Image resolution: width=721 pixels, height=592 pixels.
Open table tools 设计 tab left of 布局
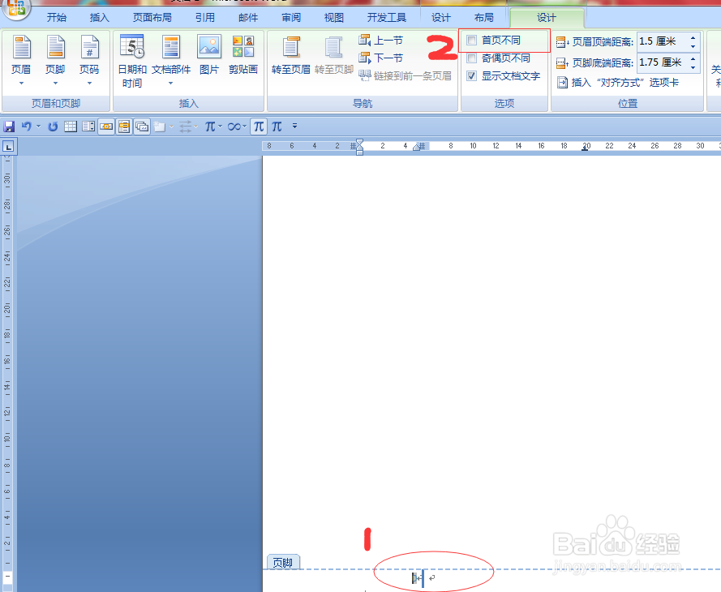(x=441, y=18)
